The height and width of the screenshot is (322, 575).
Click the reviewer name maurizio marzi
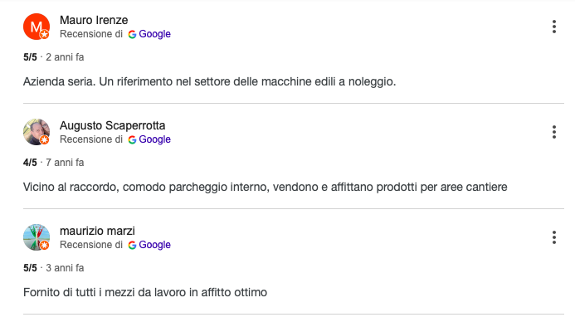click(97, 231)
